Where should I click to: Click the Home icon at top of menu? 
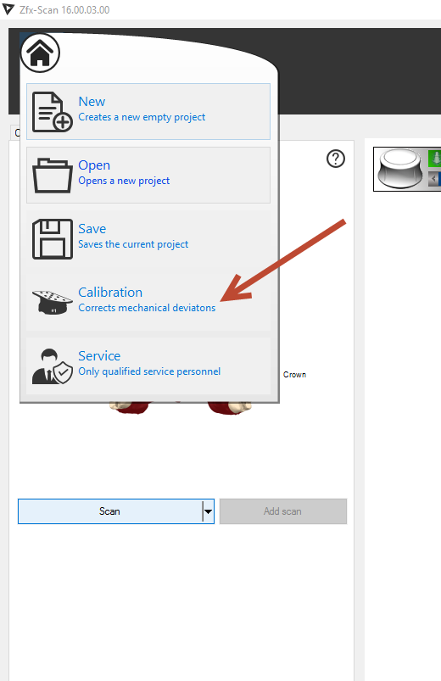[40, 53]
